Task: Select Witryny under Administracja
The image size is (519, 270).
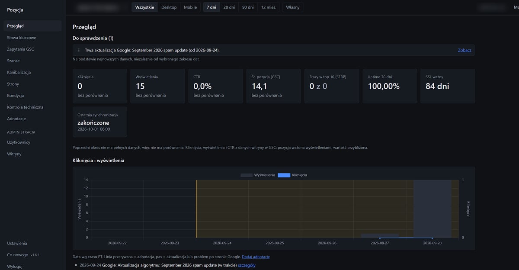Action: (33, 154)
